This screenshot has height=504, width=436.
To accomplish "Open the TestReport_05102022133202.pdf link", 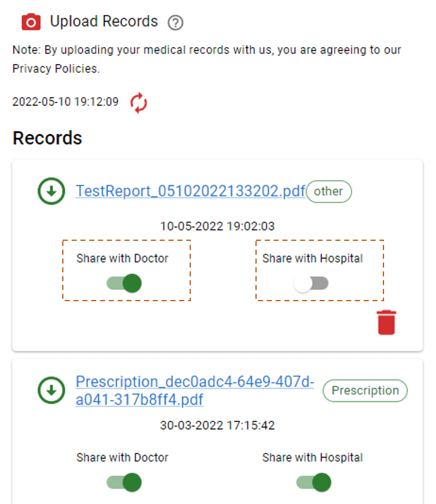I will (x=190, y=191).
